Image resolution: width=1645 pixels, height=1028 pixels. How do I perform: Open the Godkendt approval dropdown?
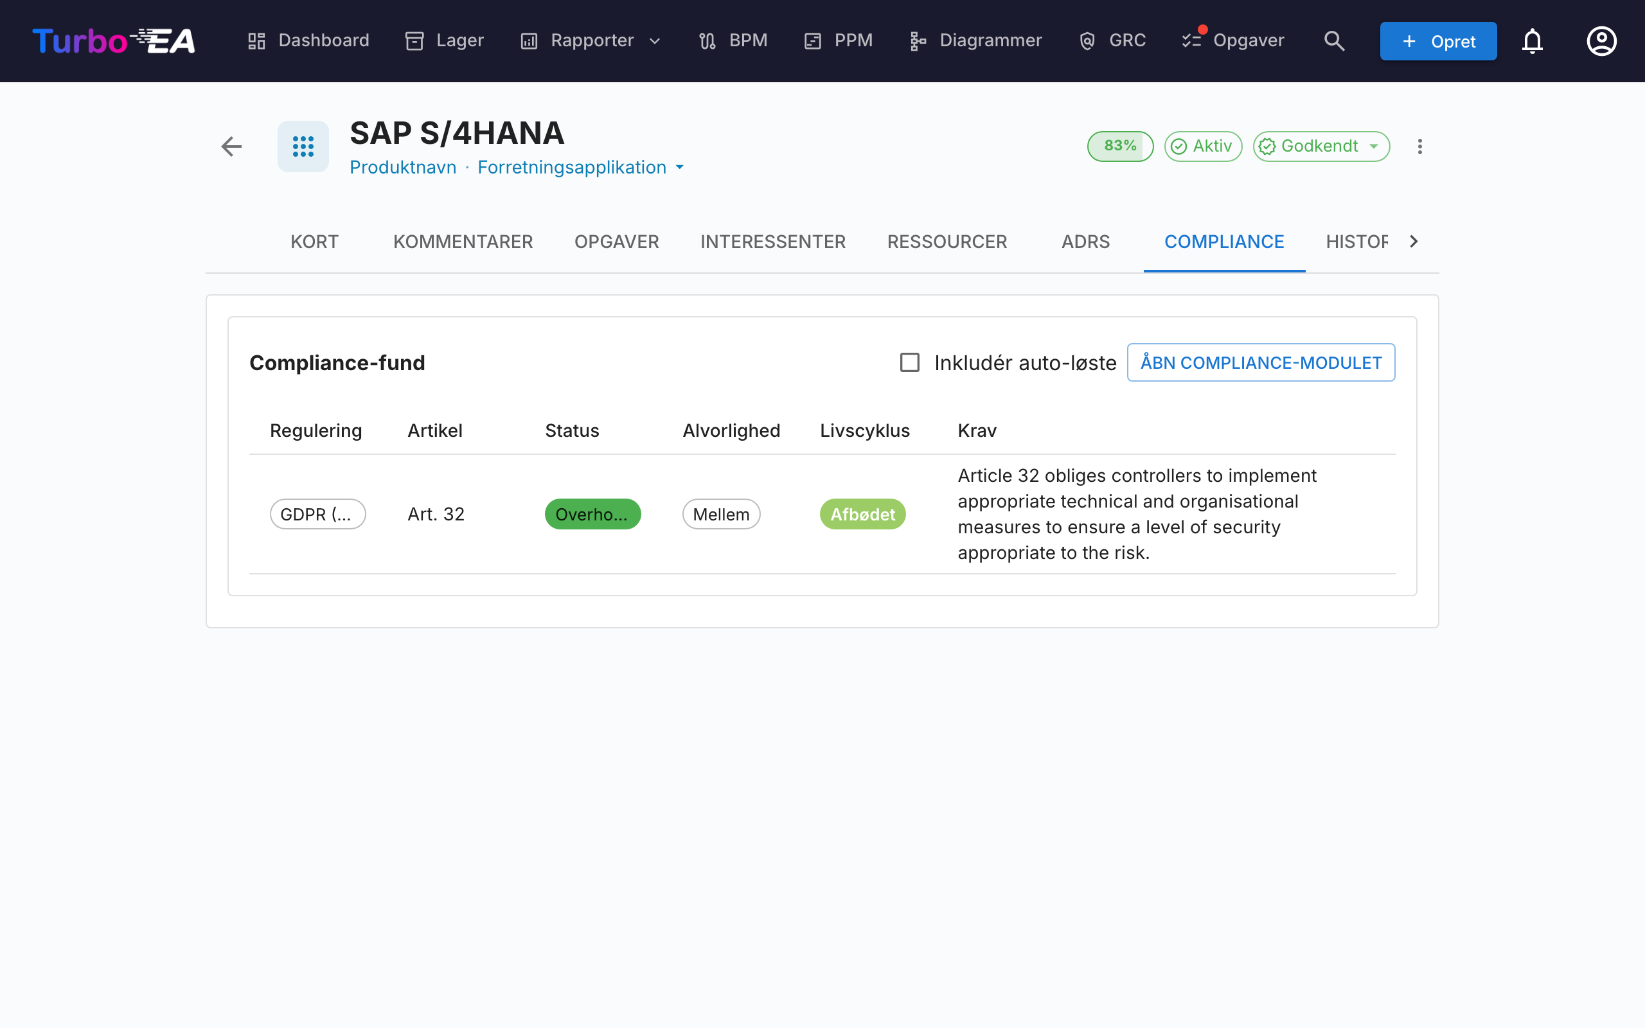click(x=1321, y=146)
